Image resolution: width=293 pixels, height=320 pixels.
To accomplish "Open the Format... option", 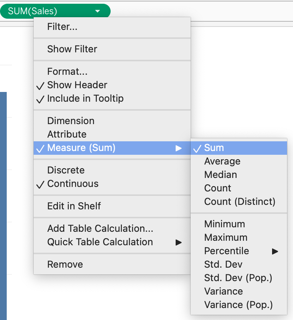I will coord(67,71).
